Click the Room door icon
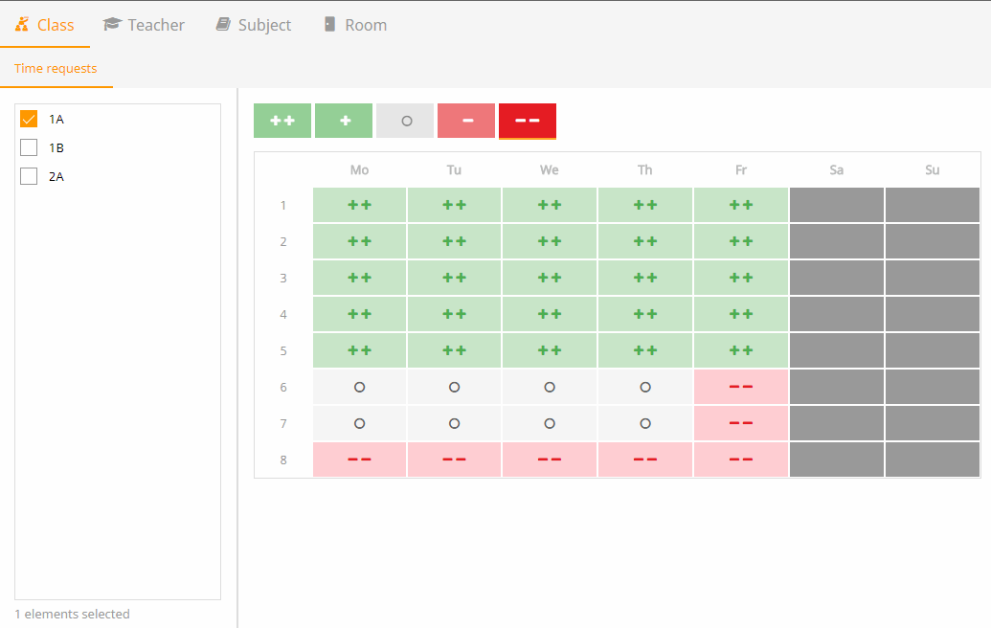Image resolution: width=991 pixels, height=628 pixels. [329, 24]
